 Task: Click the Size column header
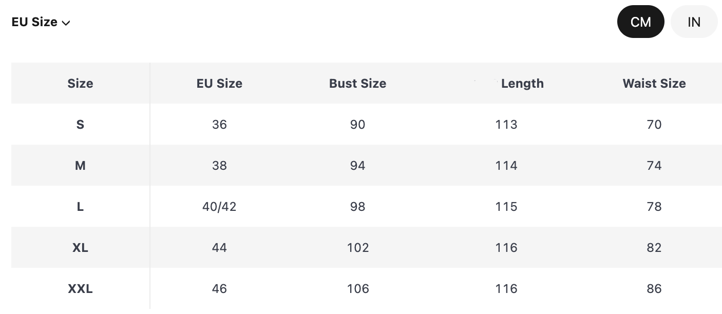[x=80, y=83]
